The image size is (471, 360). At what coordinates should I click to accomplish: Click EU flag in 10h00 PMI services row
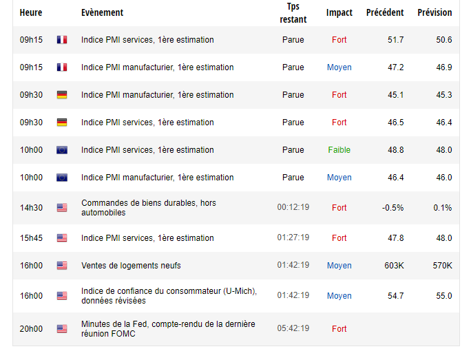[62, 150]
